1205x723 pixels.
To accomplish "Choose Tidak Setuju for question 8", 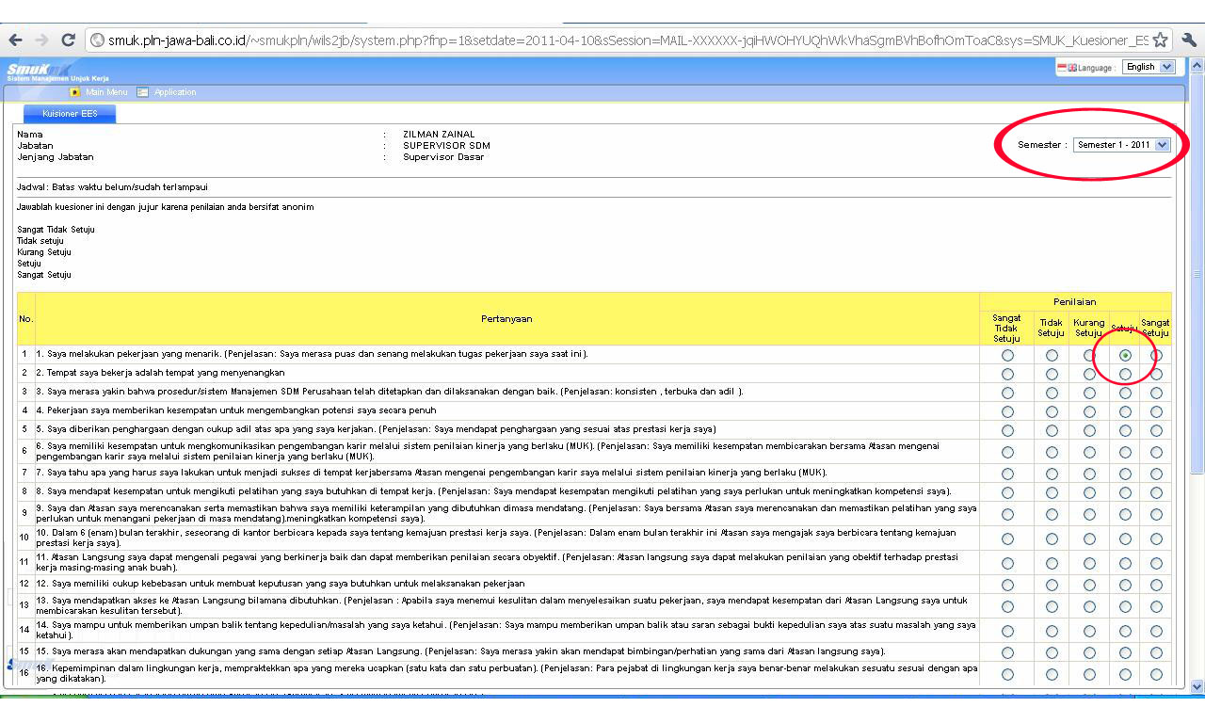I will point(1052,492).
